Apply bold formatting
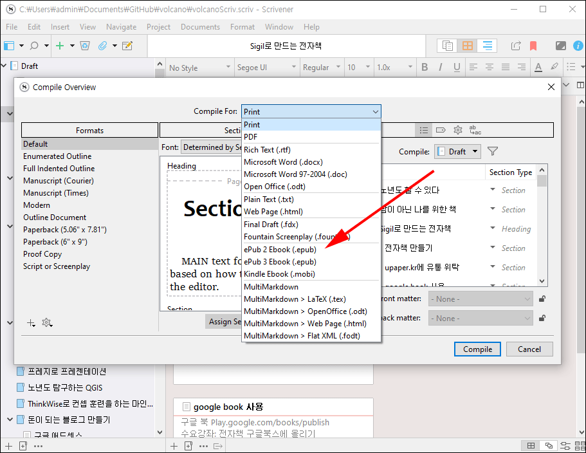Viewport: 586px width, 453px height. click(425, 67)
